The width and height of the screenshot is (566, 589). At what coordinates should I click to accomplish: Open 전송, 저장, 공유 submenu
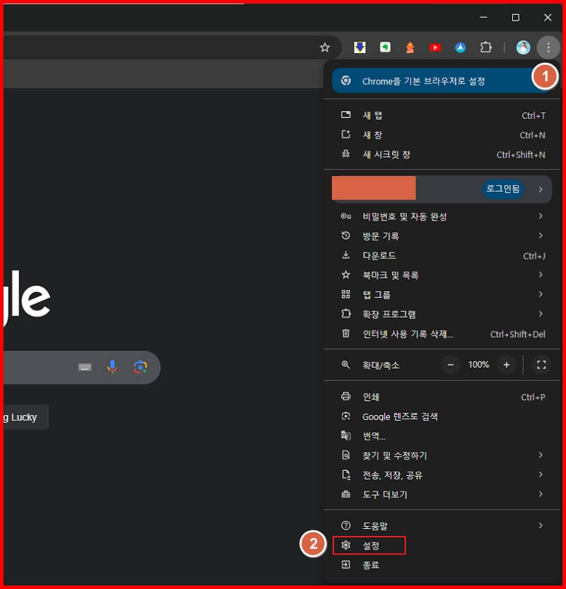click(x=443, y=475)
